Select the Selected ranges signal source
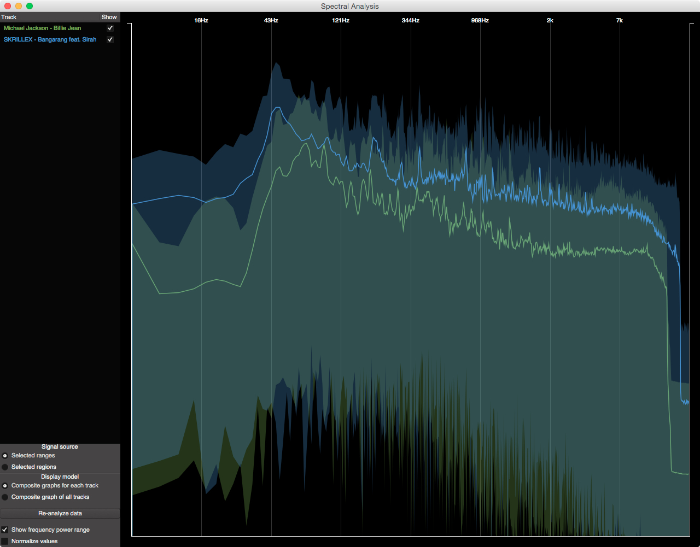Screen dimensions: 700x547 point(5,455)
